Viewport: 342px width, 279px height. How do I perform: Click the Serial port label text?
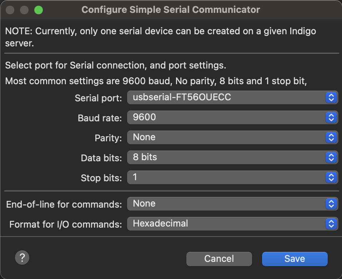[x=99, y=98]
